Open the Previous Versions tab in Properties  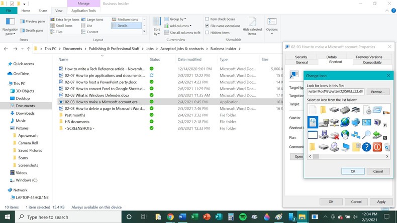click(x=369, y=57)
